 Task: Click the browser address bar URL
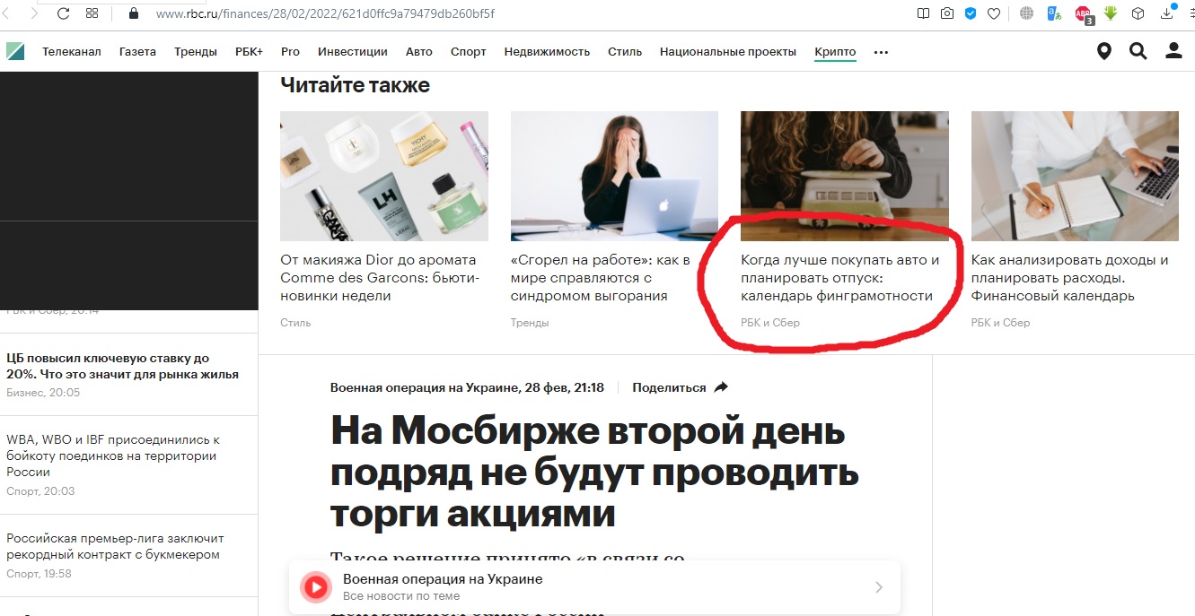(325, 13)
